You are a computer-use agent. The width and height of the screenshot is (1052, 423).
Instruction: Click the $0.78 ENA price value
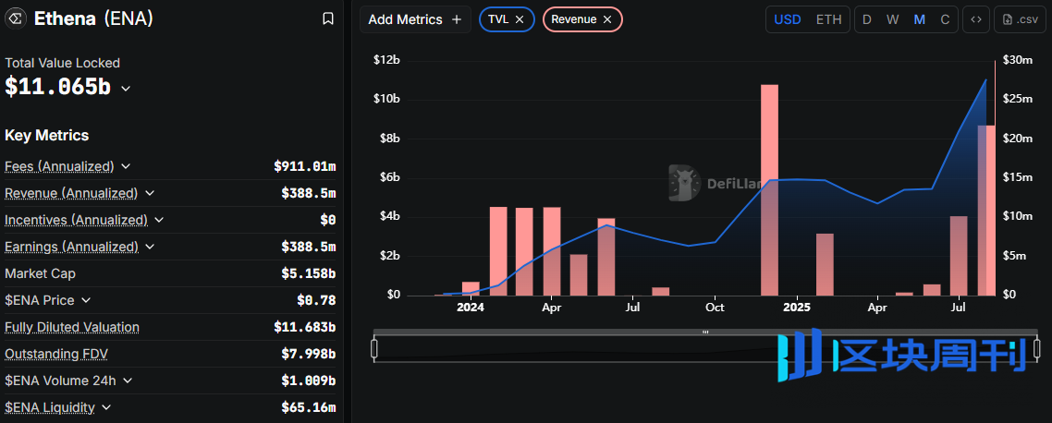click(317, 300)
